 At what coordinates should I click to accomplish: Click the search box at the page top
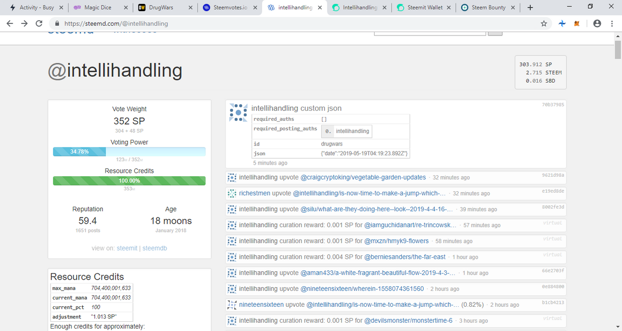pos(430,33)
